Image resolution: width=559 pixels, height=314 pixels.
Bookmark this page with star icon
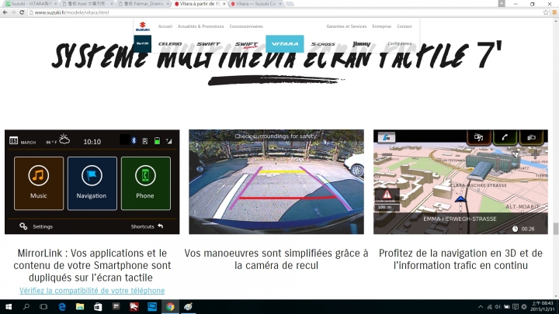click(546, 12)
